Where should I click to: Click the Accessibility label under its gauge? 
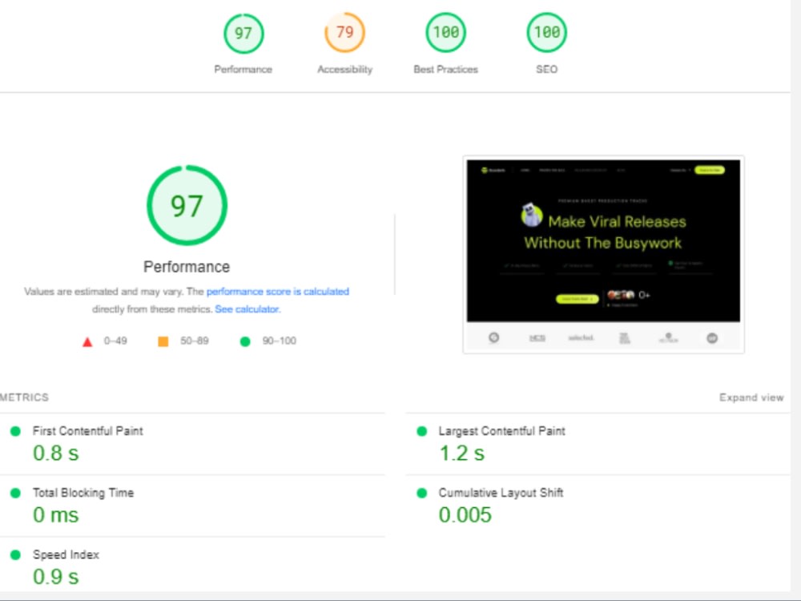coord(344,70)
